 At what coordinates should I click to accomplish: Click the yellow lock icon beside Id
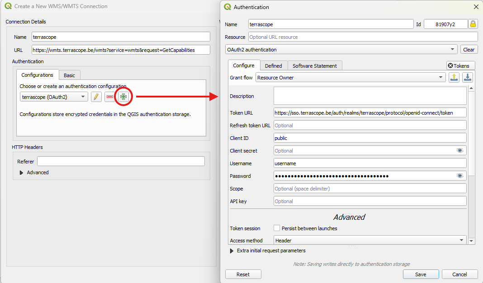pyautogui.click(x=473, y=24)
